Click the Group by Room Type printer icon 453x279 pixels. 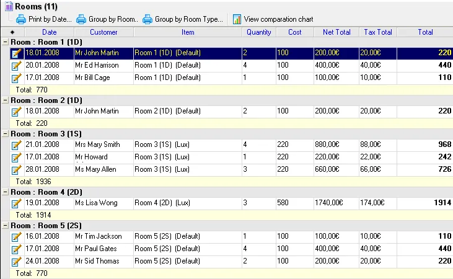147,19
